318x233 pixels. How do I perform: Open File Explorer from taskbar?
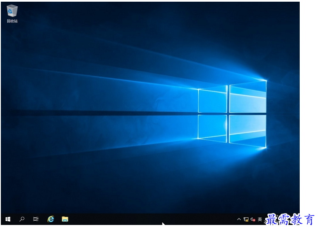click(x=65, y=219)
